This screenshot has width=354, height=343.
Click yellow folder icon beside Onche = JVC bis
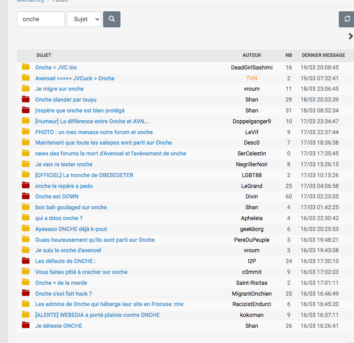(x=26, y=67)
